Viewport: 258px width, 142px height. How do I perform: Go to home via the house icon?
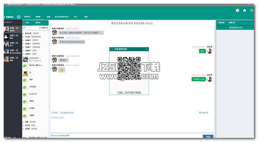(x=245, y=10)
